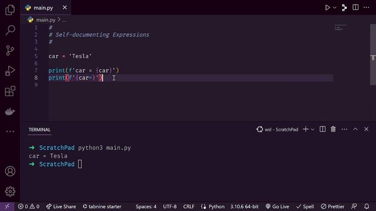Open the source control changes icon in editor toolbar
This screenshot has height=211, width=376.
click(x=344, y=8)
